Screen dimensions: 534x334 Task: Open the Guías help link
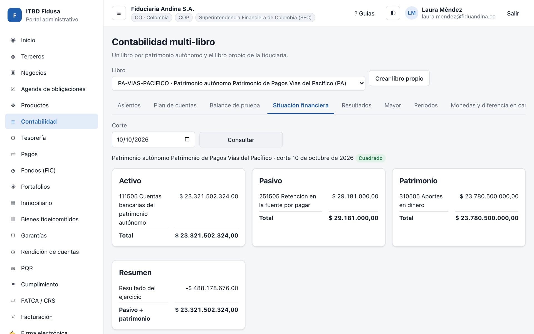click(x=364, y=13)
